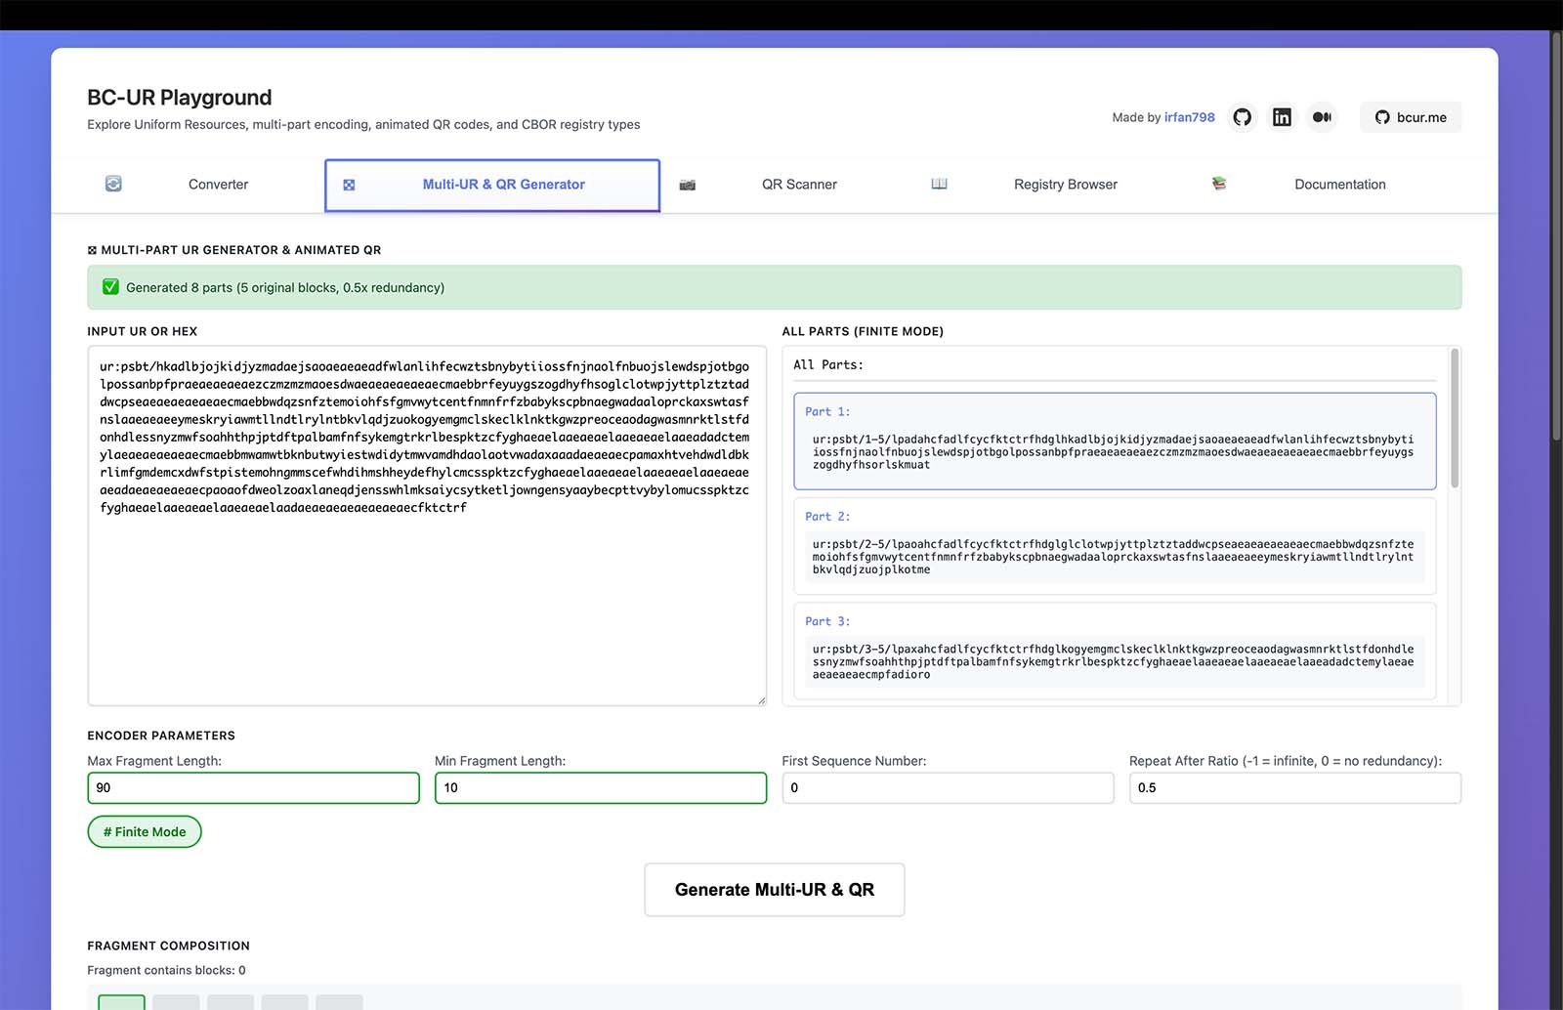The width and height of the screenshot is (1563, 1010).
Task: Click the Registry Browser book icon
Action: click(x=939, y=184)
